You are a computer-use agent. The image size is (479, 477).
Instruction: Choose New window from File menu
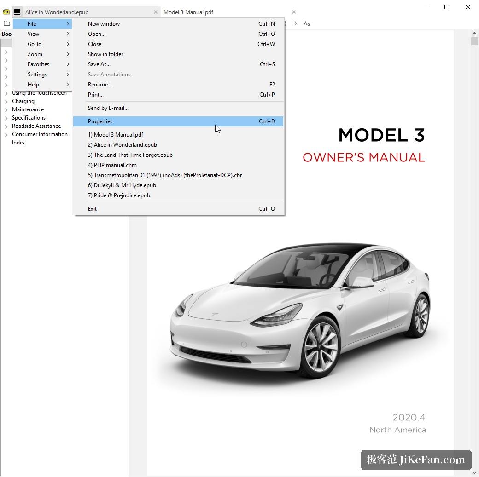pyautogui.click(x=178, y=24)
